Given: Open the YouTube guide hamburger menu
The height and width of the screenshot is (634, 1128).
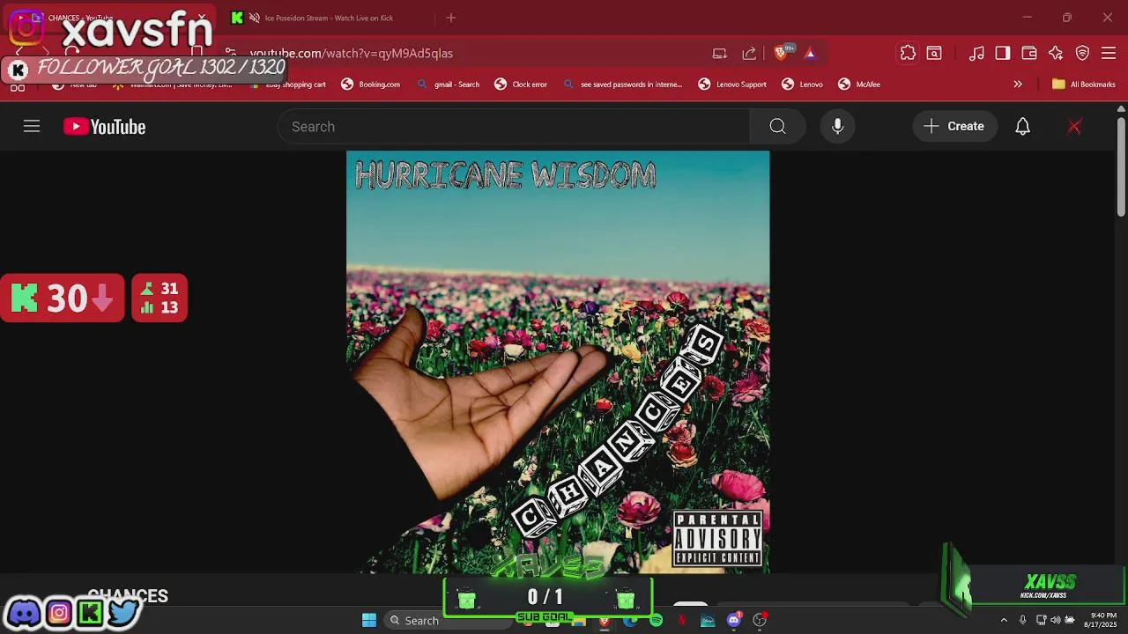Looking at the screenshot, I should pyautogui.click(x=32, y=127).
